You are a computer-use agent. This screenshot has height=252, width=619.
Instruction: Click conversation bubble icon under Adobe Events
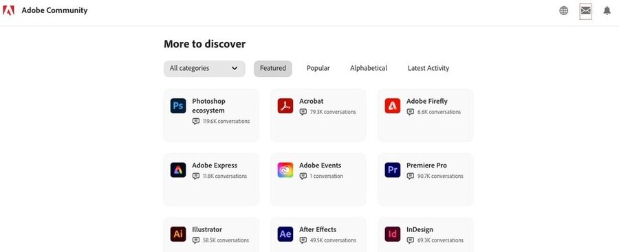(303, 176)
